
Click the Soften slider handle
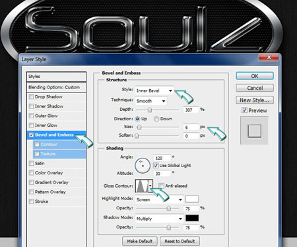(x=137, y=136)
